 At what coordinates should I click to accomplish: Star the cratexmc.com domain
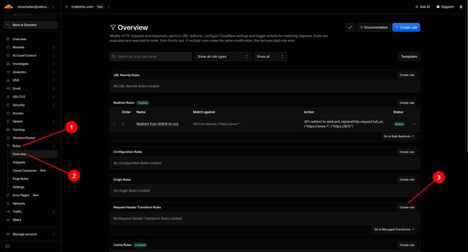67,6
